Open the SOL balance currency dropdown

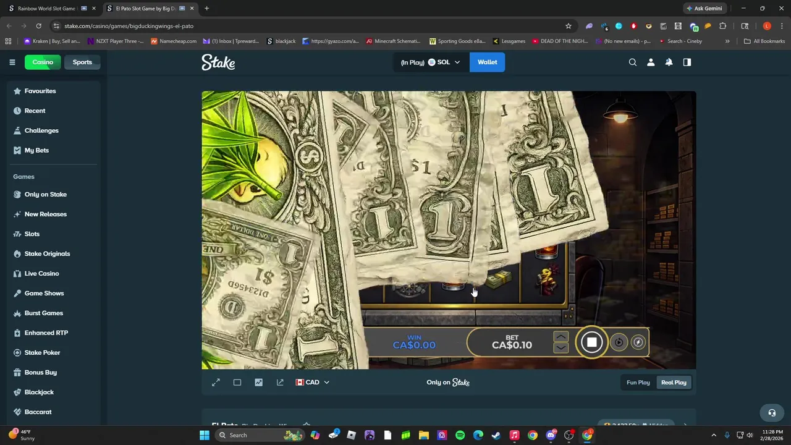point(431,62)
